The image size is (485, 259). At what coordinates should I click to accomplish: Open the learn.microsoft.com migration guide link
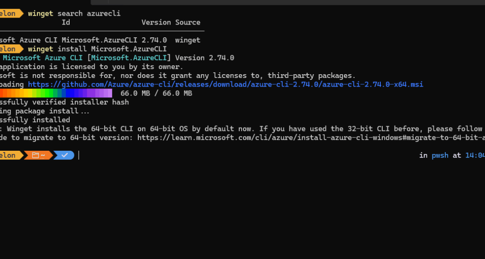(311, 138)
